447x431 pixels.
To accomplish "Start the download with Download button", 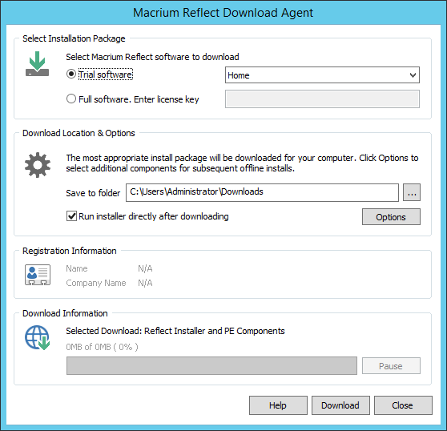I will (340, 405).
